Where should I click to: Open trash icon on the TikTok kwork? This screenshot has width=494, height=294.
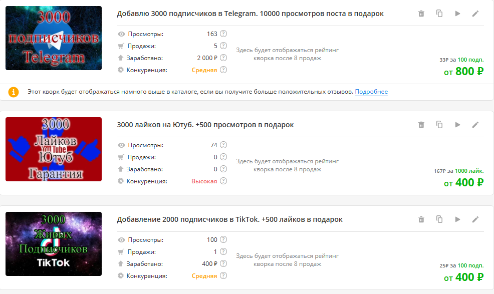point(421,219)
